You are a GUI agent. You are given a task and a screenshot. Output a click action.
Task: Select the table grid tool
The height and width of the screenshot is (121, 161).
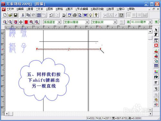pyautogui.click(x=156, y=66)
